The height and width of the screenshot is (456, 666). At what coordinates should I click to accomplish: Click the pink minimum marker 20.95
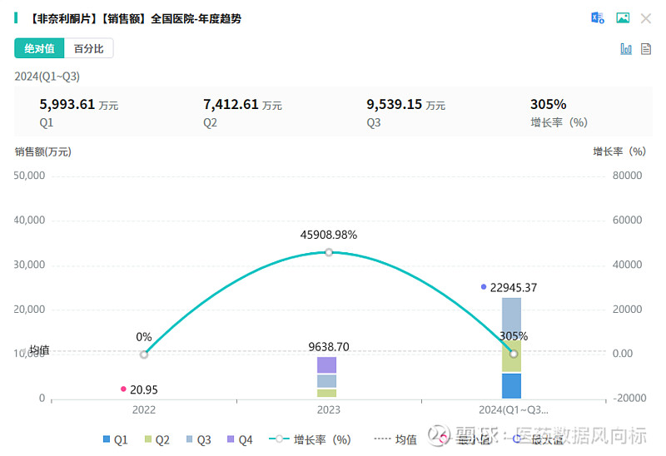pyautogui.click(x=123, y=389)
